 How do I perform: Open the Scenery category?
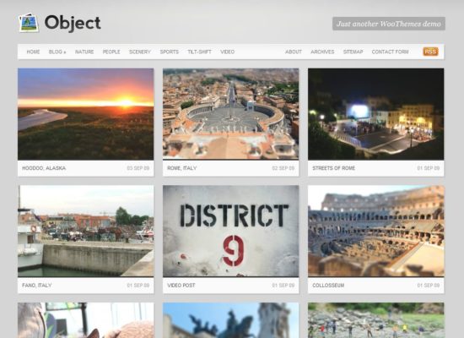coord(140,52)
